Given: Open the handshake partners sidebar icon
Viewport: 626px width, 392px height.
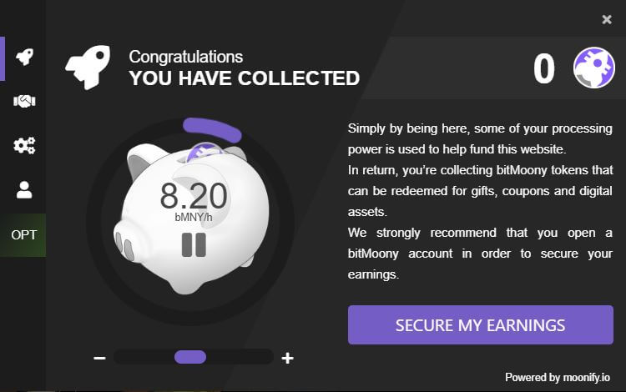Looking at the screenshot, I should (x=24, y=101).
